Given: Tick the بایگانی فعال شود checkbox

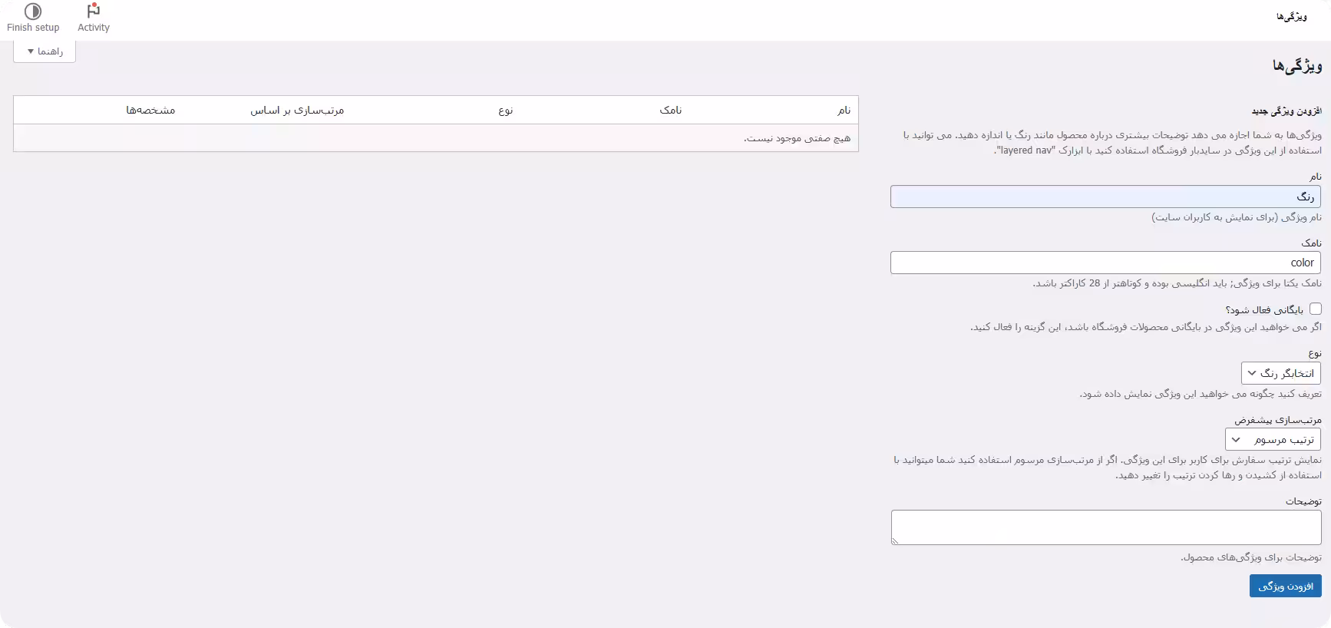Looking at the screenshot, I should tap(1315, 309).
